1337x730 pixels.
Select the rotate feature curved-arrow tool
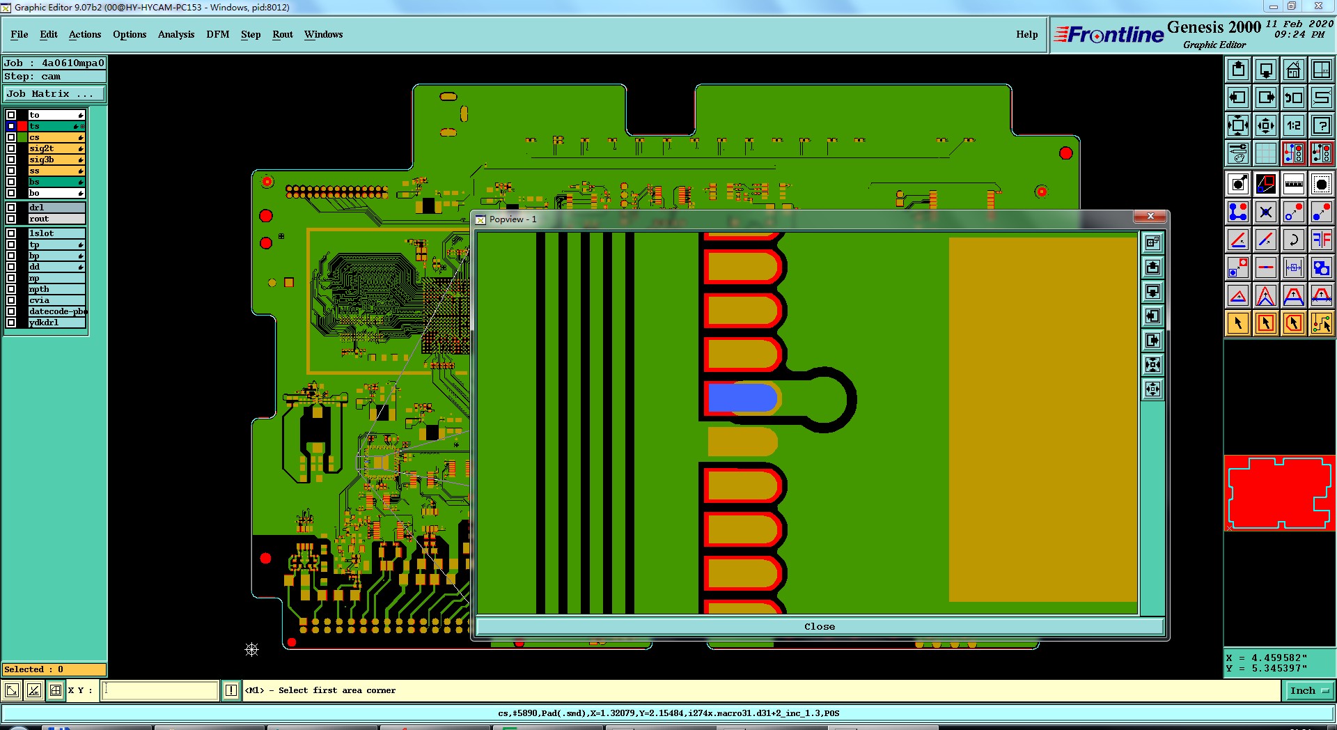(1294, 240)
